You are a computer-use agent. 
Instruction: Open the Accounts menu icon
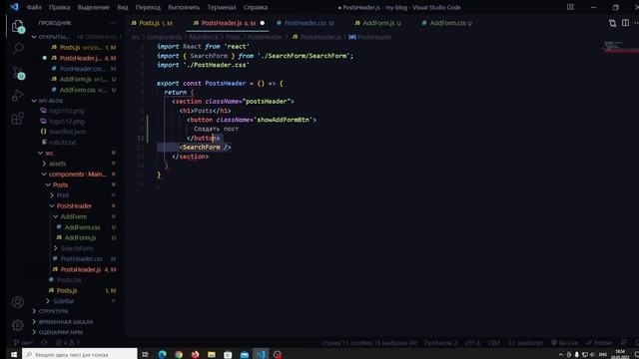[18, 302]
